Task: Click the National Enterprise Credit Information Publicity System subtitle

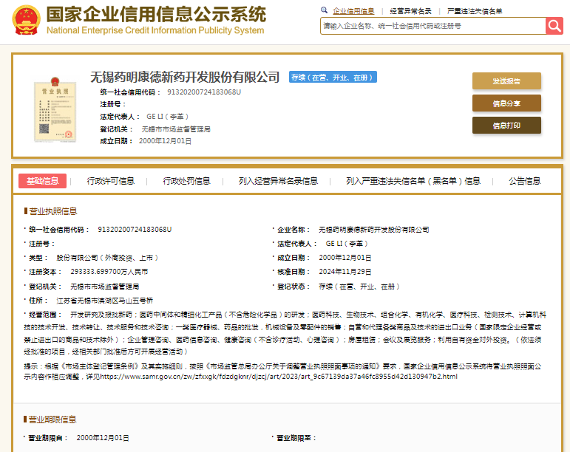Action: pyautogui.click(x=155, y=30)
